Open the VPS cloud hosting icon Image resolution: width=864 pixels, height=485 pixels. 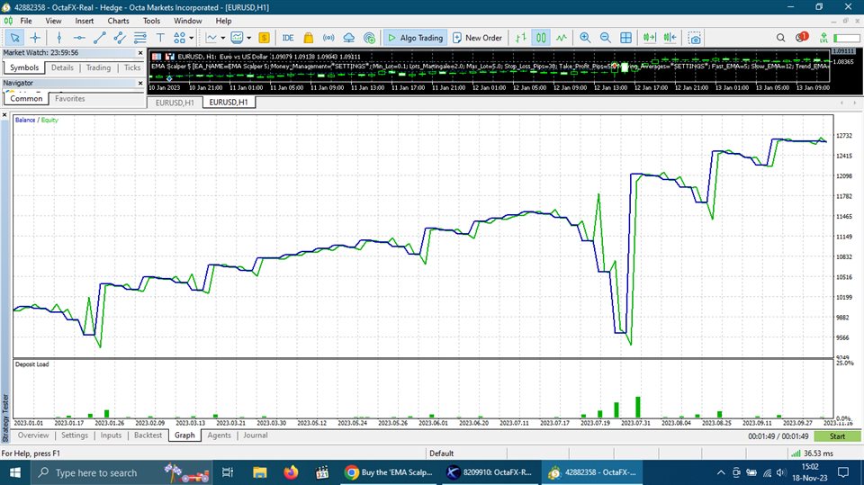tap(349, 38)
